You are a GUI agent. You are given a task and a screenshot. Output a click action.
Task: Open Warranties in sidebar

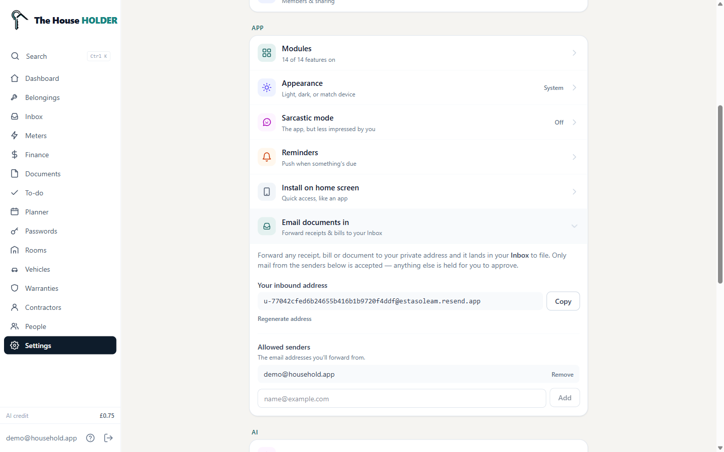tap(60, 288)
